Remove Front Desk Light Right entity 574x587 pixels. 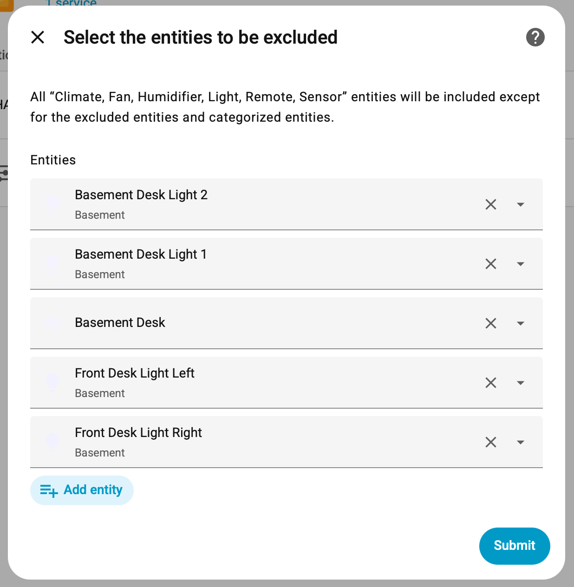pyautogui.click(x=491, y=442)
